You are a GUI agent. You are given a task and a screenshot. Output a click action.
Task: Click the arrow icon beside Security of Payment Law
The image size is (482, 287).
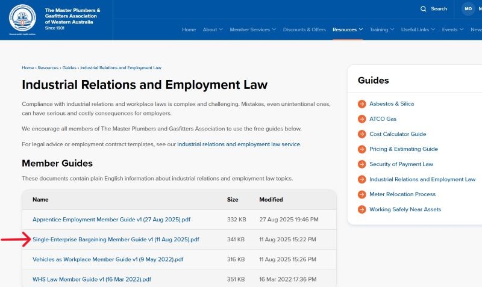pyautogui.click(x=362, y=164)
